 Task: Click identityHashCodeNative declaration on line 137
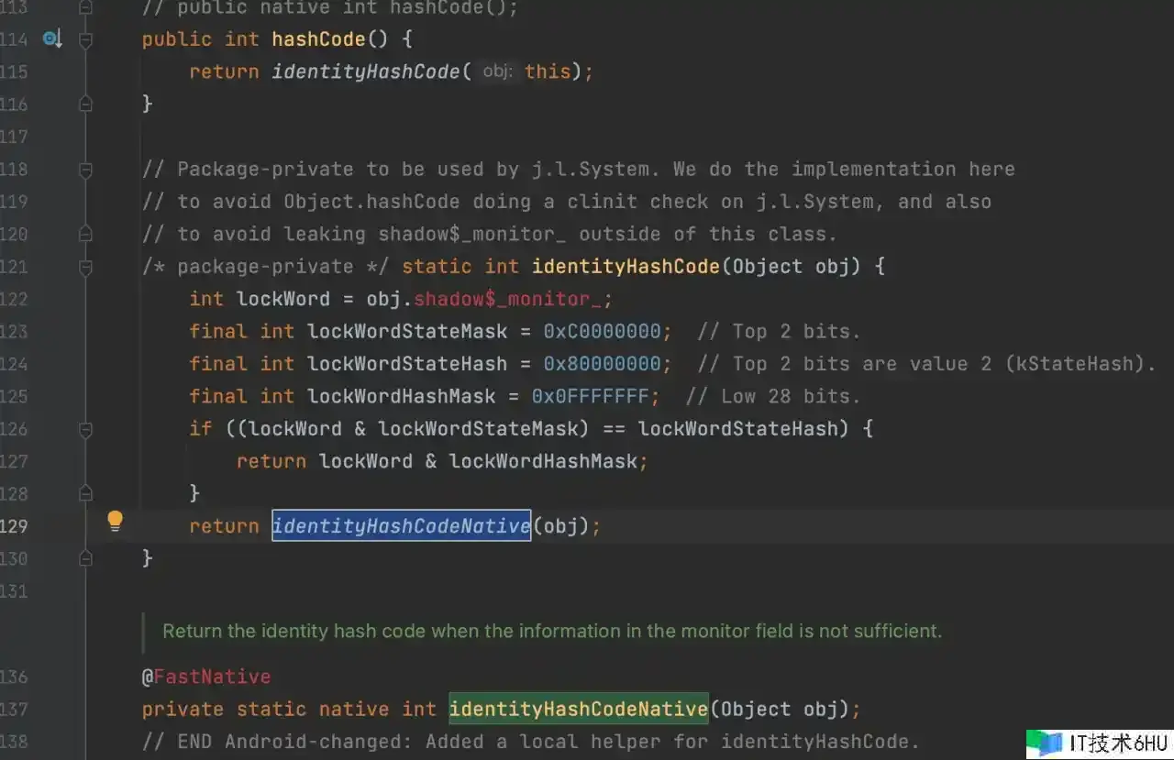click(x=578, y=709)
